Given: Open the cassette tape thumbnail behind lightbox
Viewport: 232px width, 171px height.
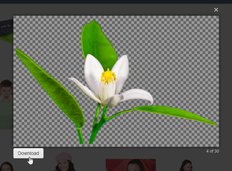Looking at the screenshot, I should click(7, 31).
